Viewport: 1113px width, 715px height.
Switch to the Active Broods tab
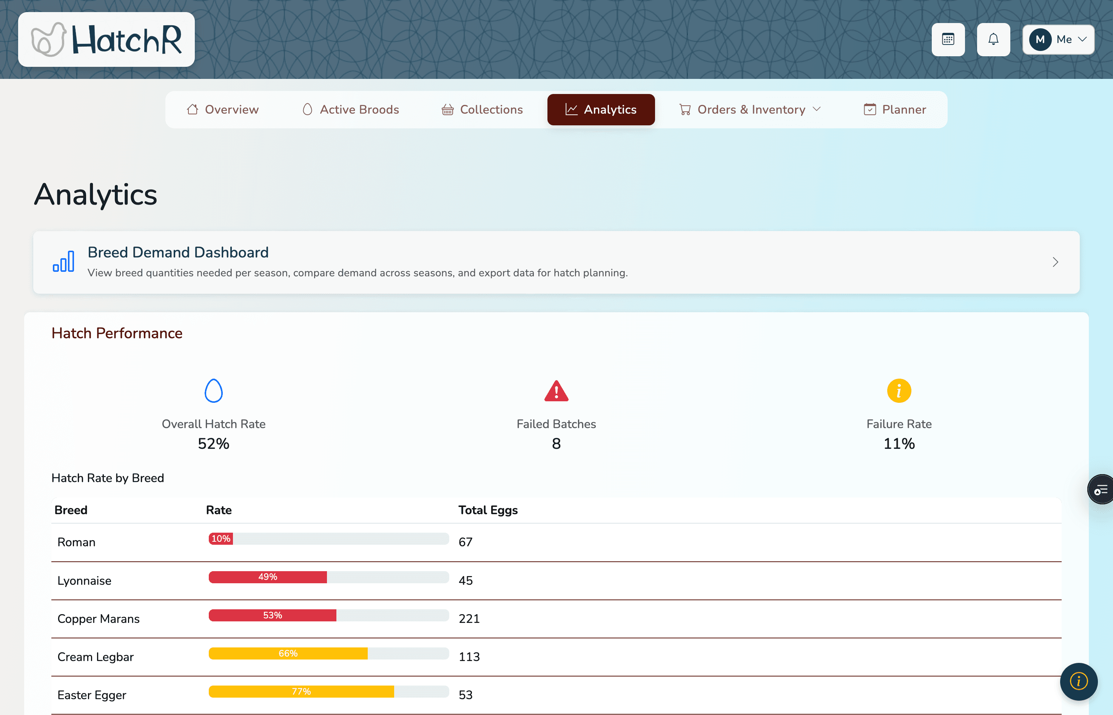click(x=351, y=109)
